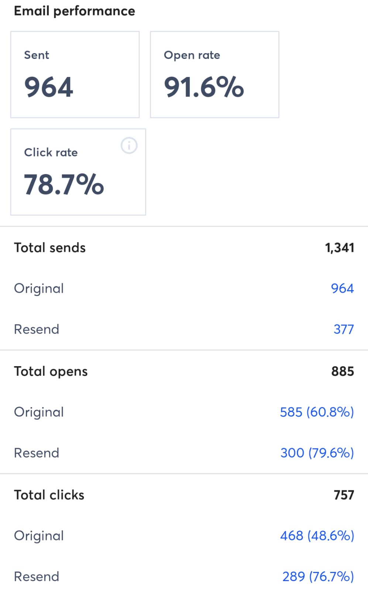368x590 pixels.
Task: Select the Total sends row
Action: [x=184, y=247]
